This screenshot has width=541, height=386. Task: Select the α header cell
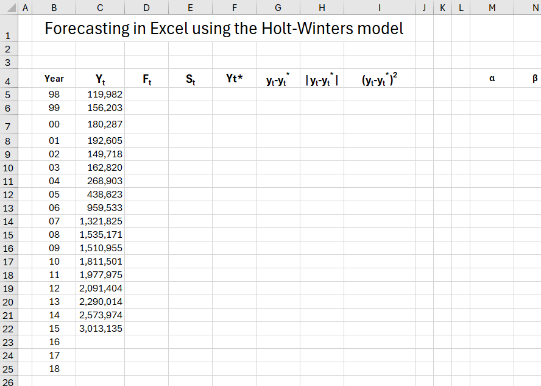[492, 79]
